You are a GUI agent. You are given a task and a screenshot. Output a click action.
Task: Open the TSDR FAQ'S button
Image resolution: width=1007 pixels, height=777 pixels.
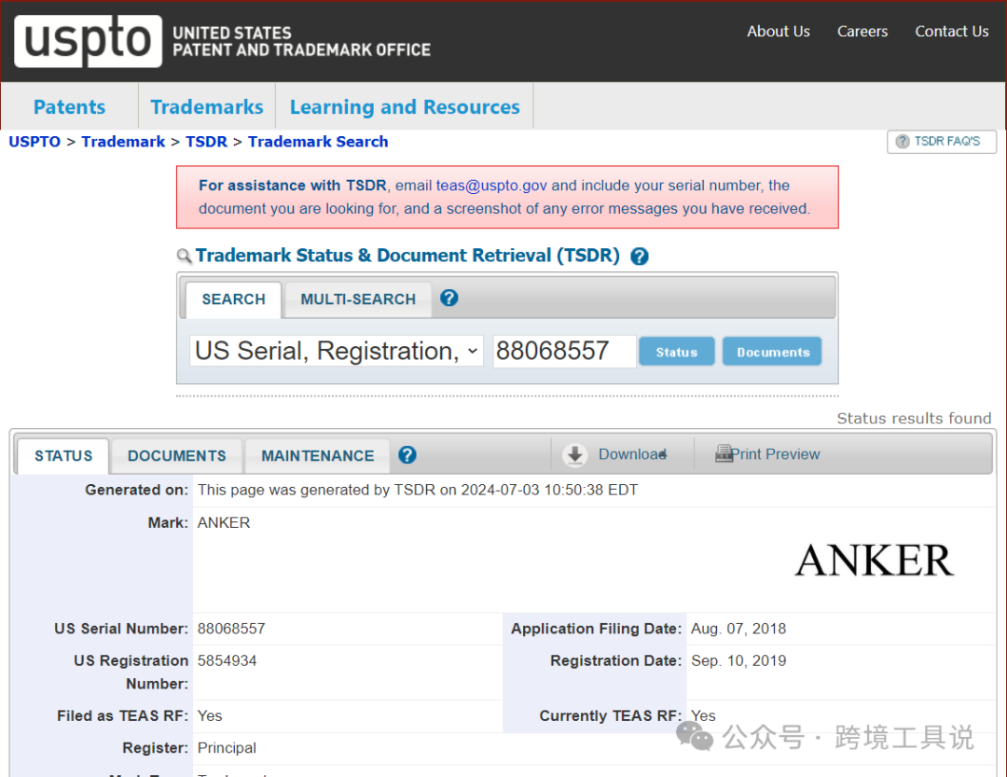pos(942,142)
